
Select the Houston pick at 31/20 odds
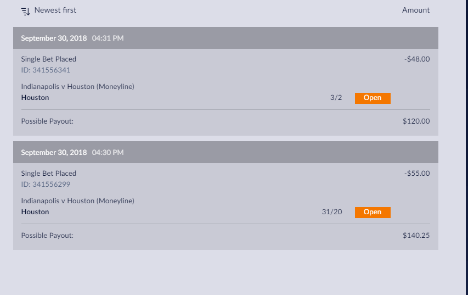pyautogui.click(x=35, y=212)
